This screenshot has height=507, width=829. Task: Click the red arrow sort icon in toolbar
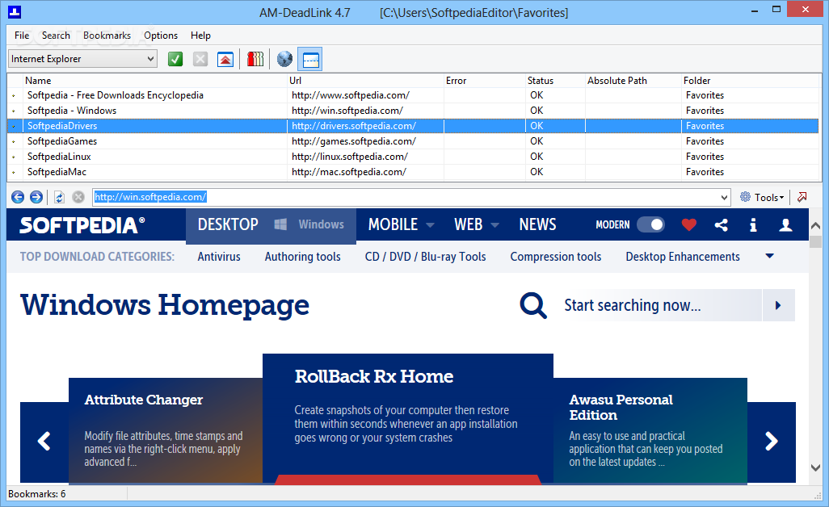[x=225, y=59]
